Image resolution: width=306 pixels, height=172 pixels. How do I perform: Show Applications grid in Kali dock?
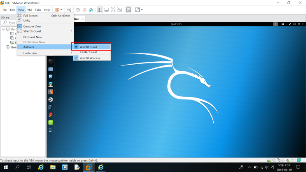(x=51, y=130)
